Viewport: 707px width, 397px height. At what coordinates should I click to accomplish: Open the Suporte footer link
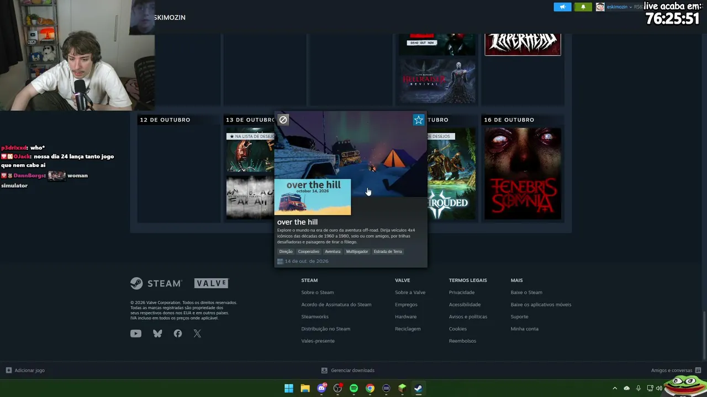click(x=520, y=316)
